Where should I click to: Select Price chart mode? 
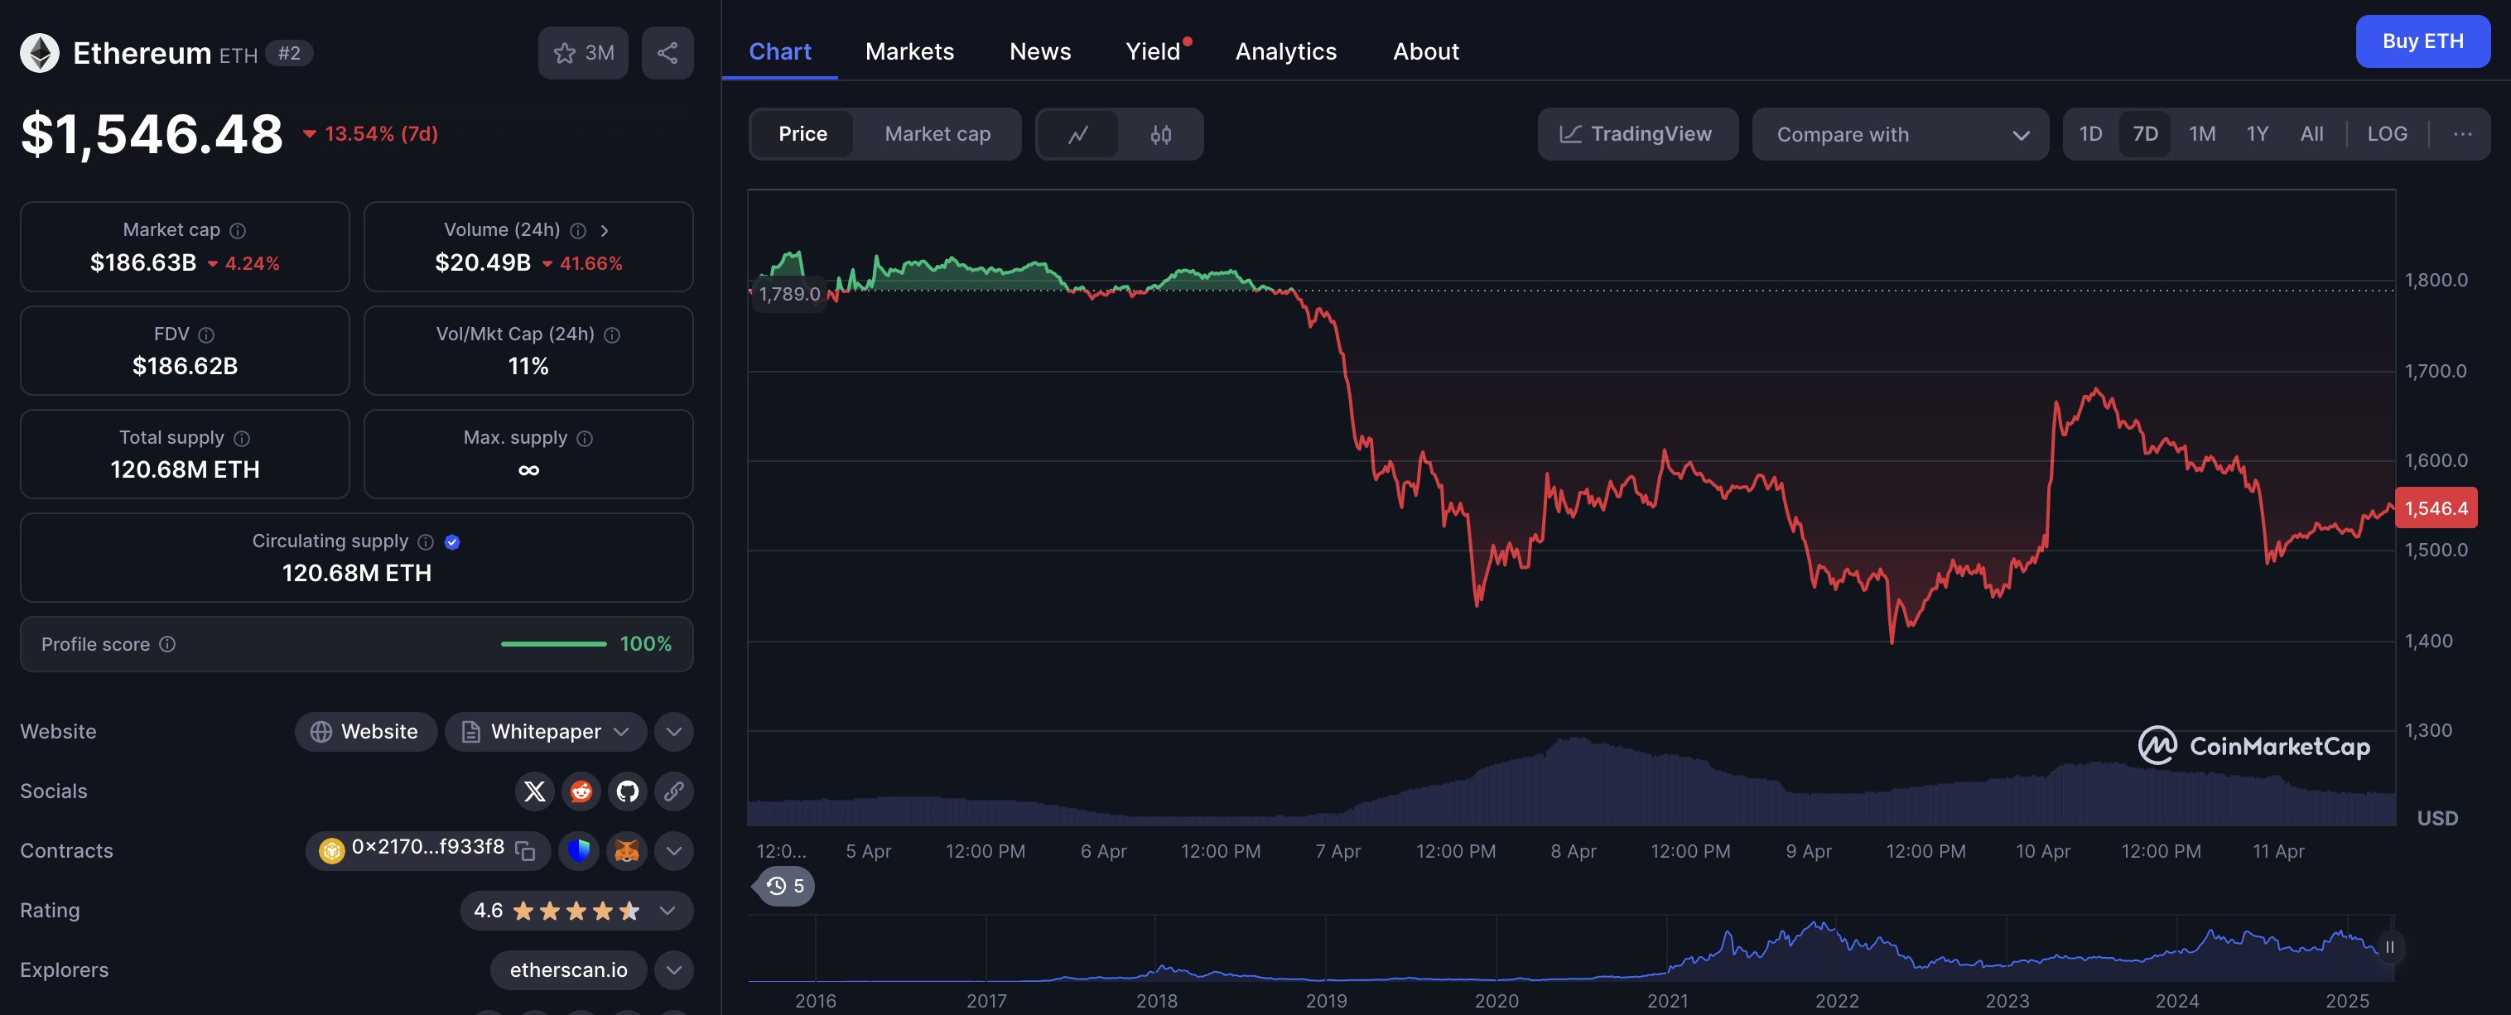[802, 134]
